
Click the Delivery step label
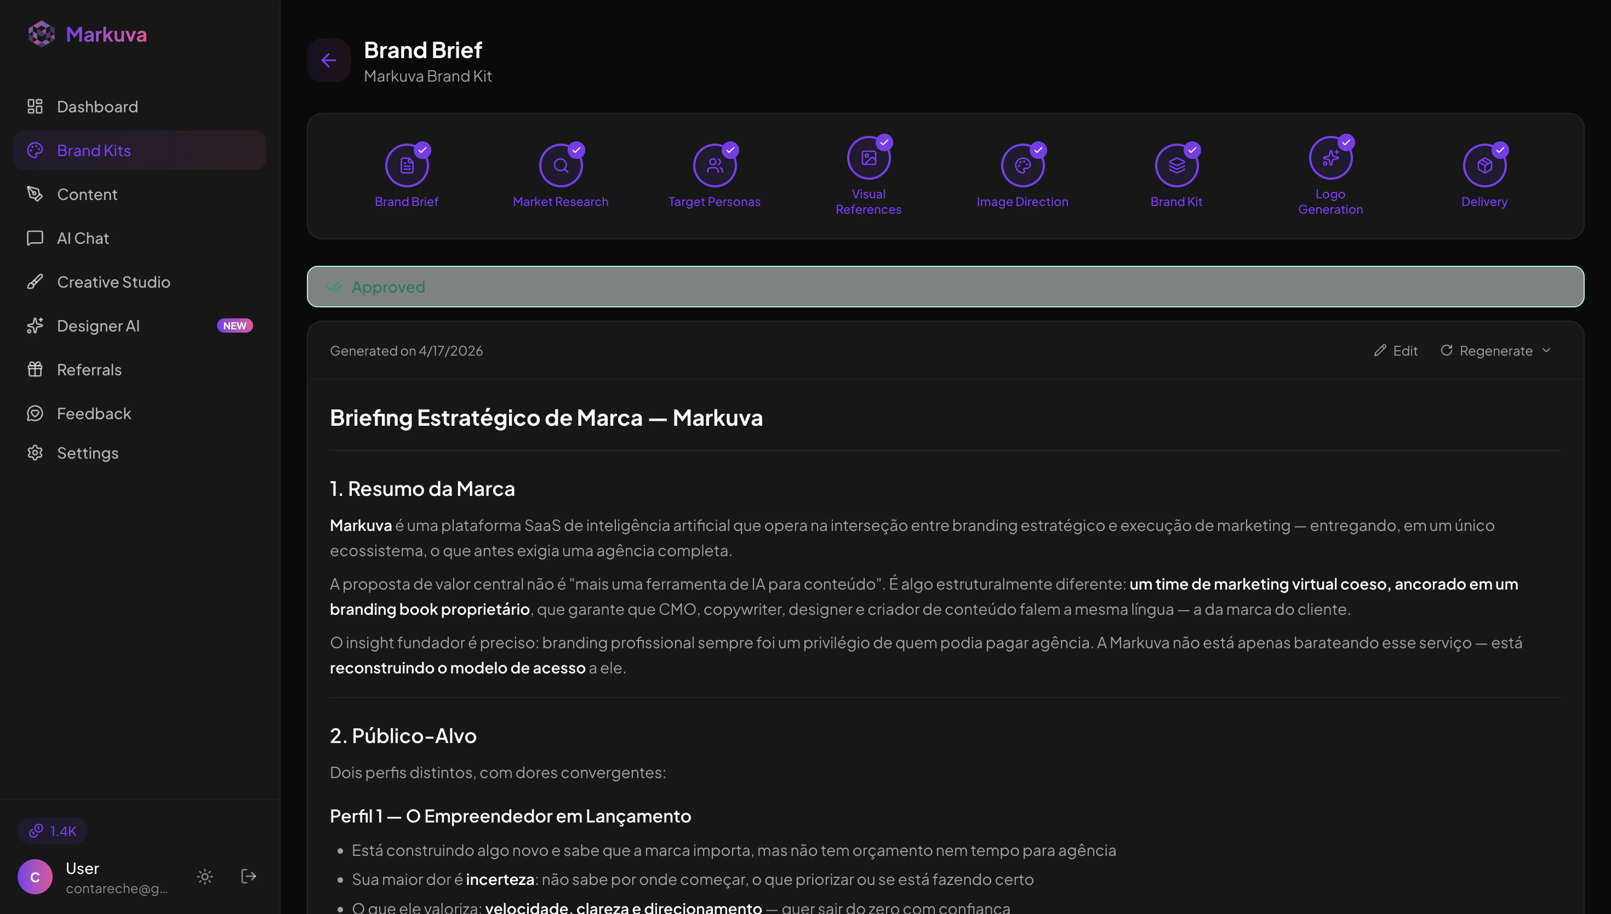click(1484, 202)
